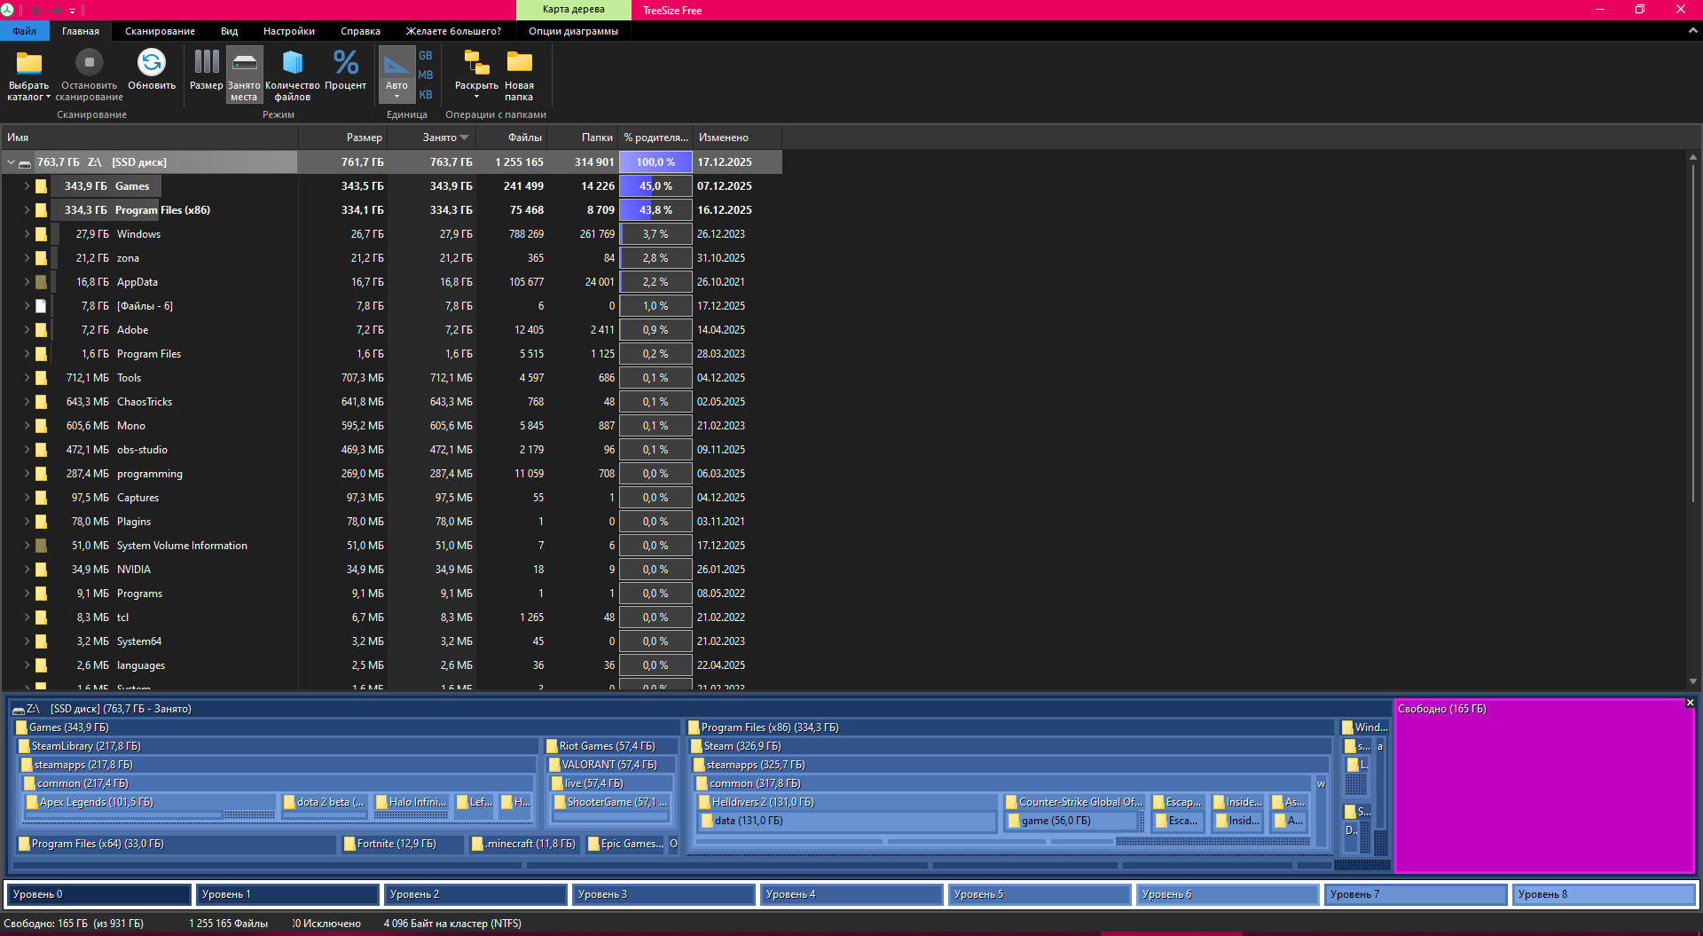Click the obs-studio folder icon in list
Viewport: 1703px width, 936px height.
41,450
